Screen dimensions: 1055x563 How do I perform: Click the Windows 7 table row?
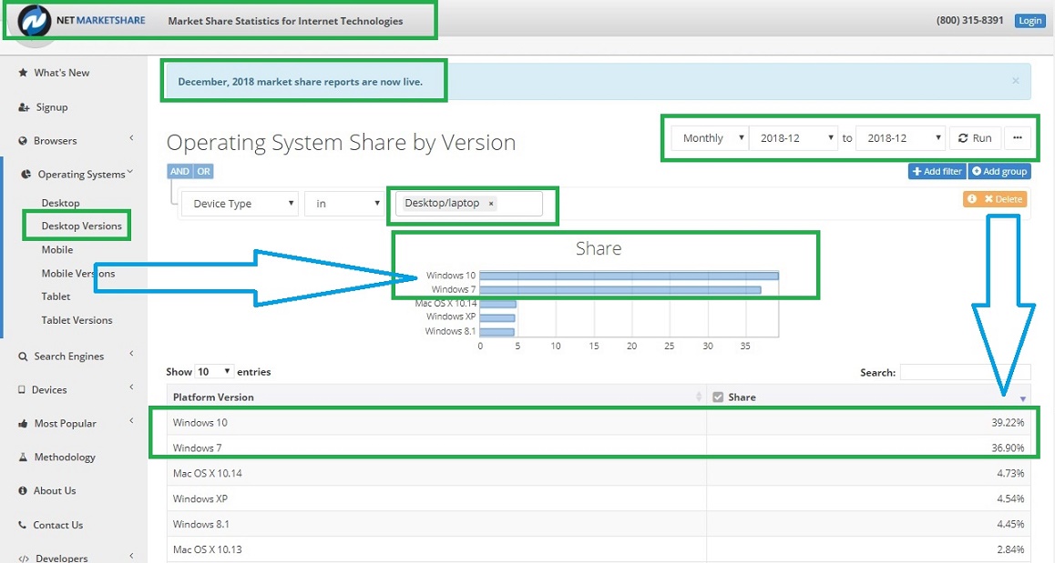point(599,447)
